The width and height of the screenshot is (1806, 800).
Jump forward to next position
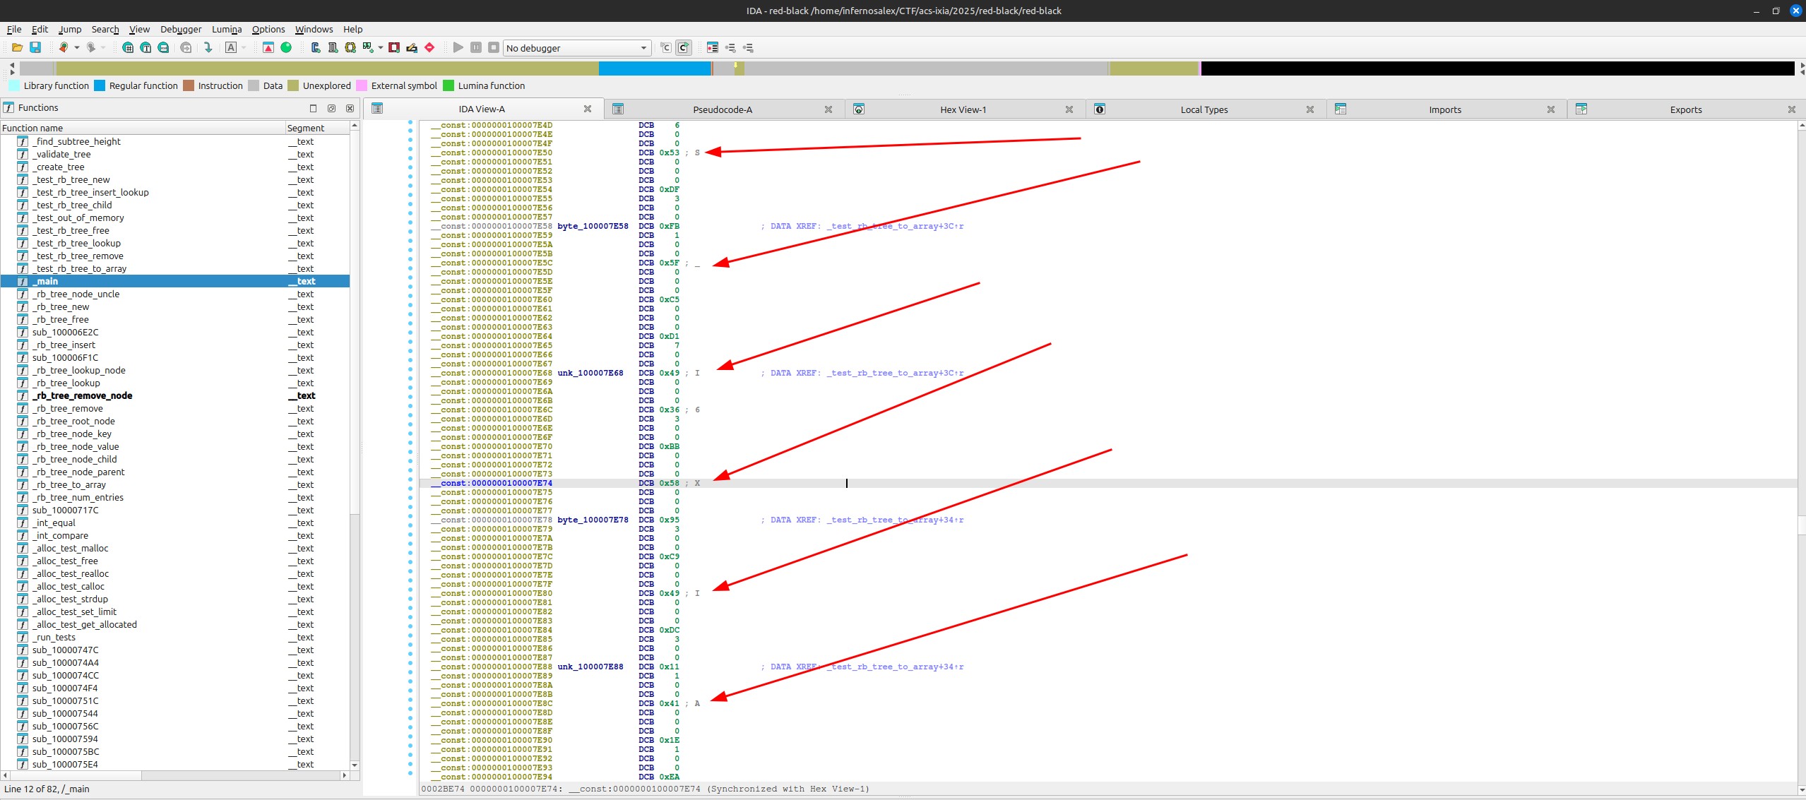pyautogui.click(x=90, y=47)
